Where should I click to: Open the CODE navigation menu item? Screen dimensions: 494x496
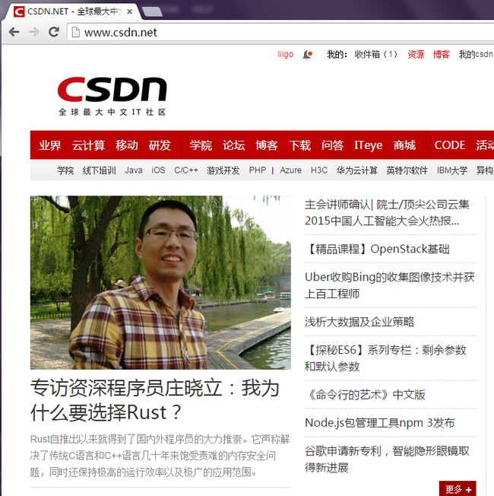(x=449, y=145)
